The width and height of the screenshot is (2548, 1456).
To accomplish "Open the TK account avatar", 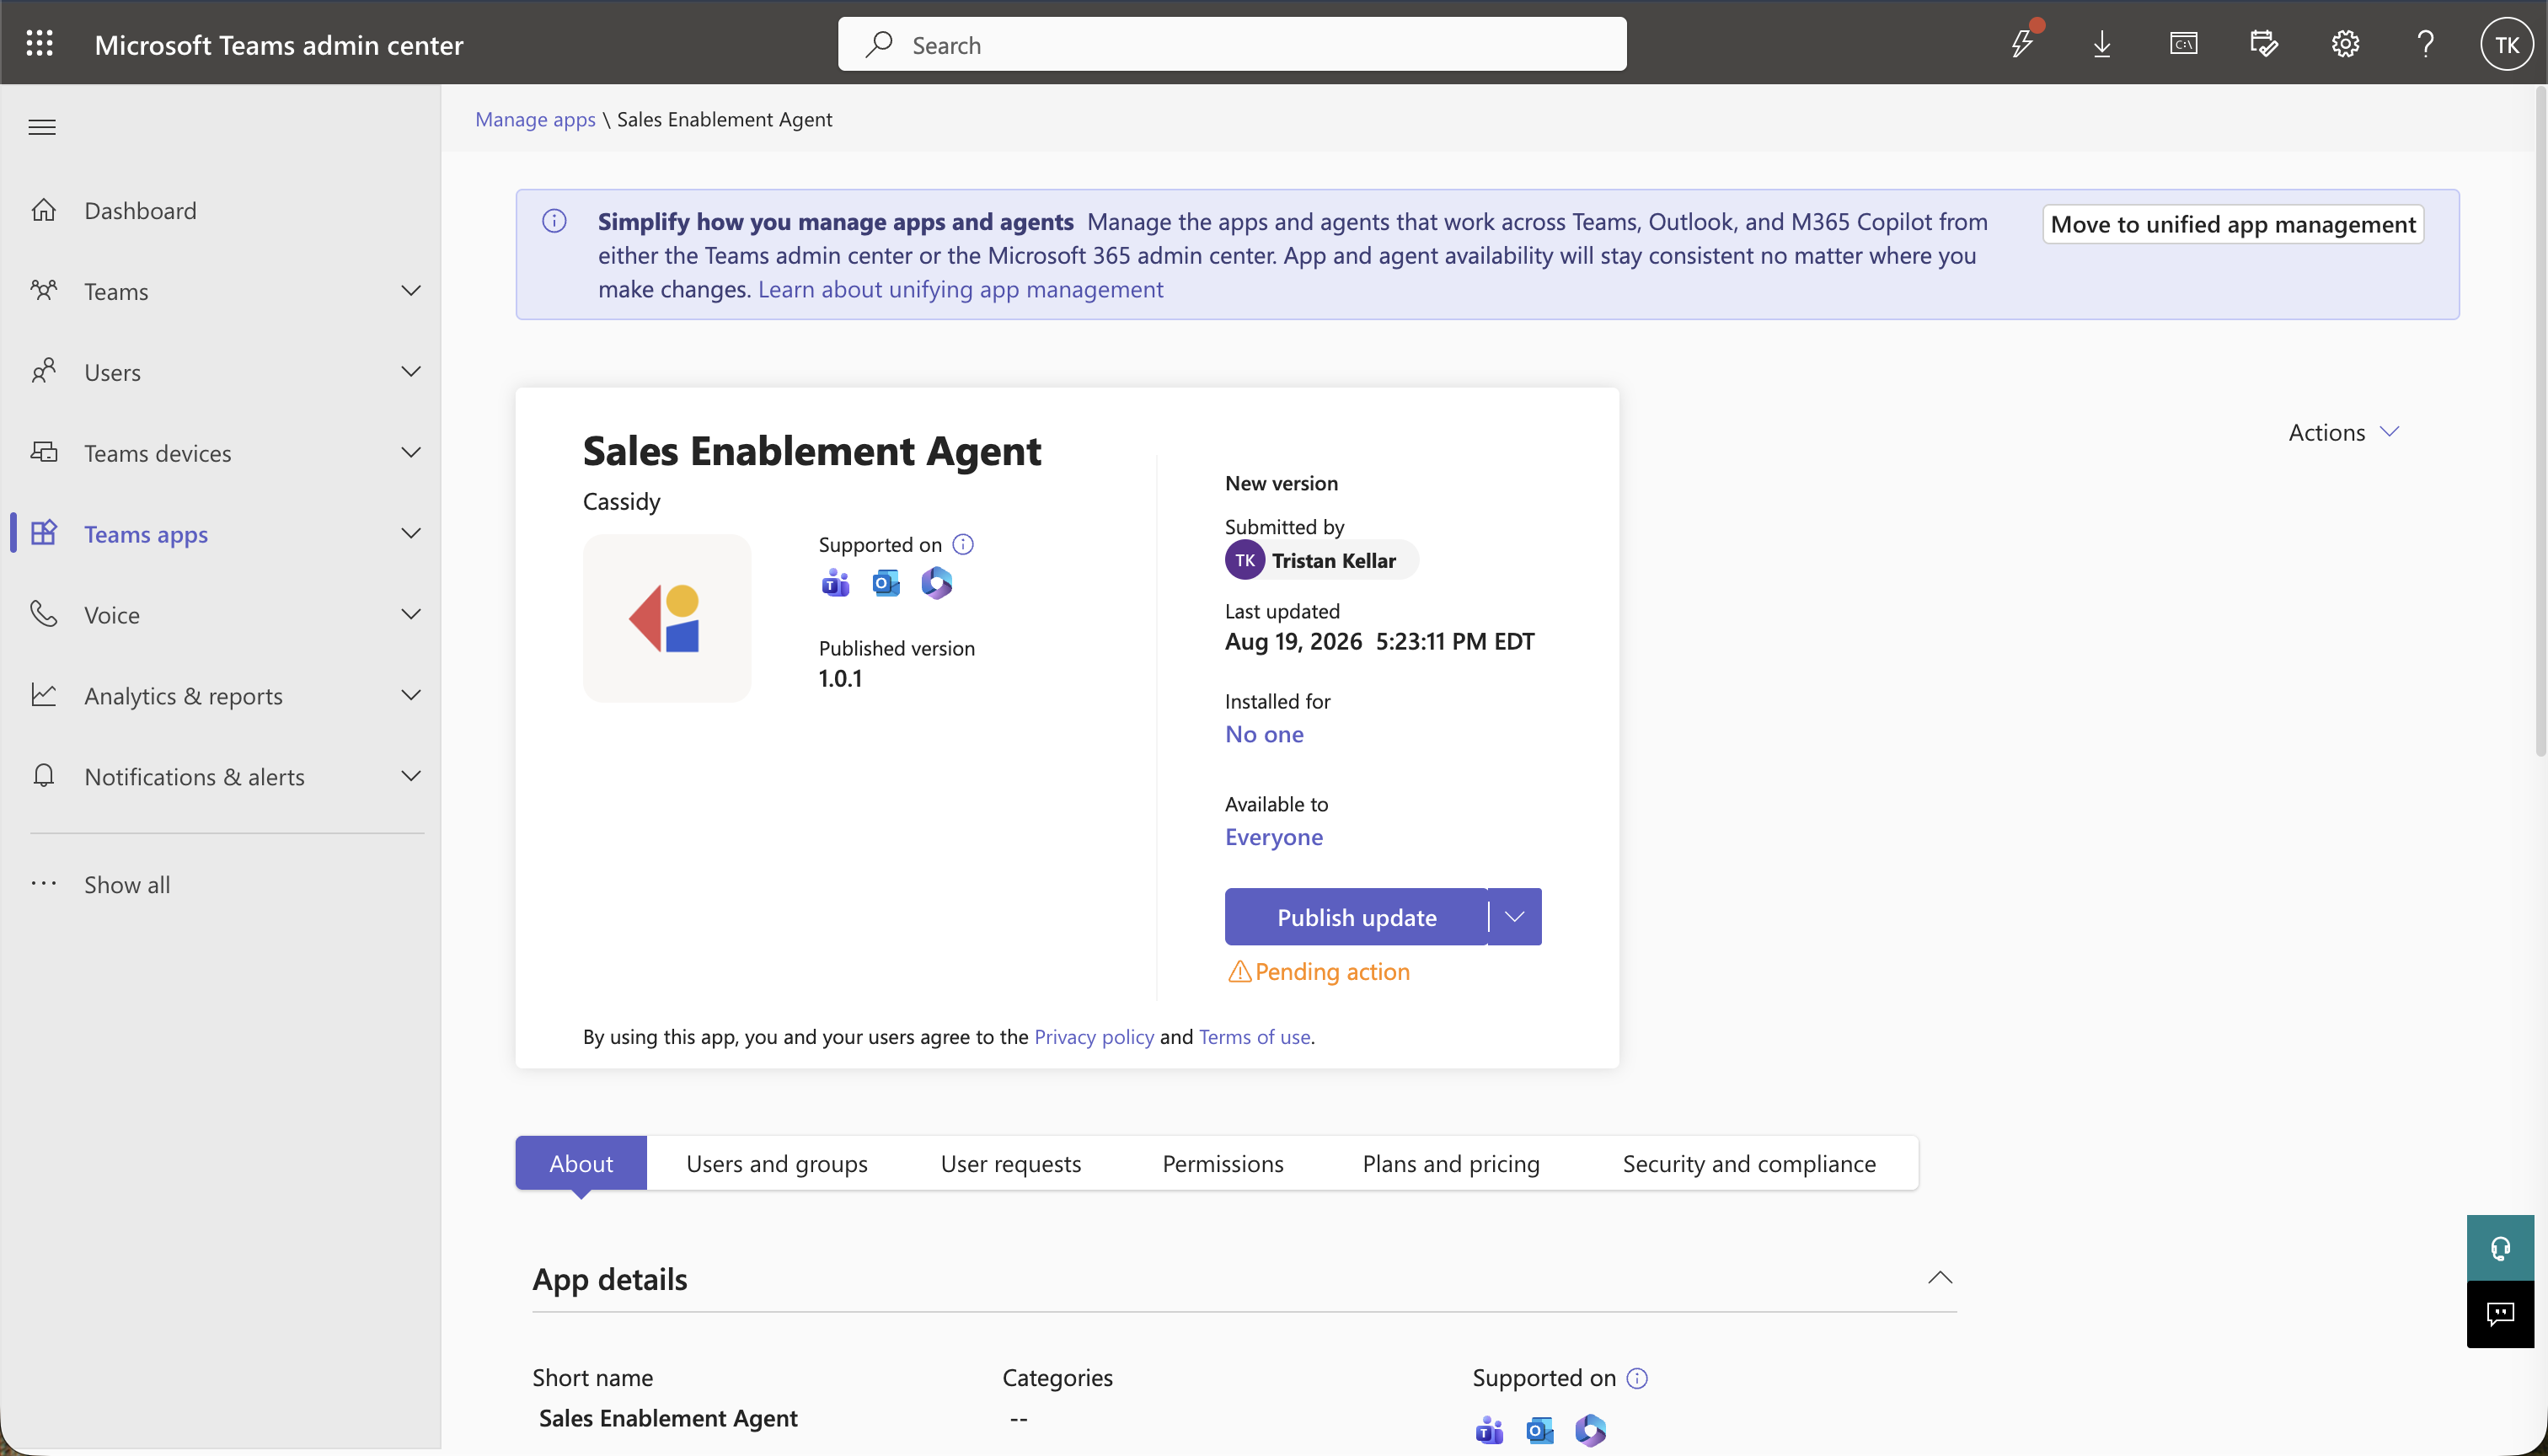I will tap(2506, 44).
